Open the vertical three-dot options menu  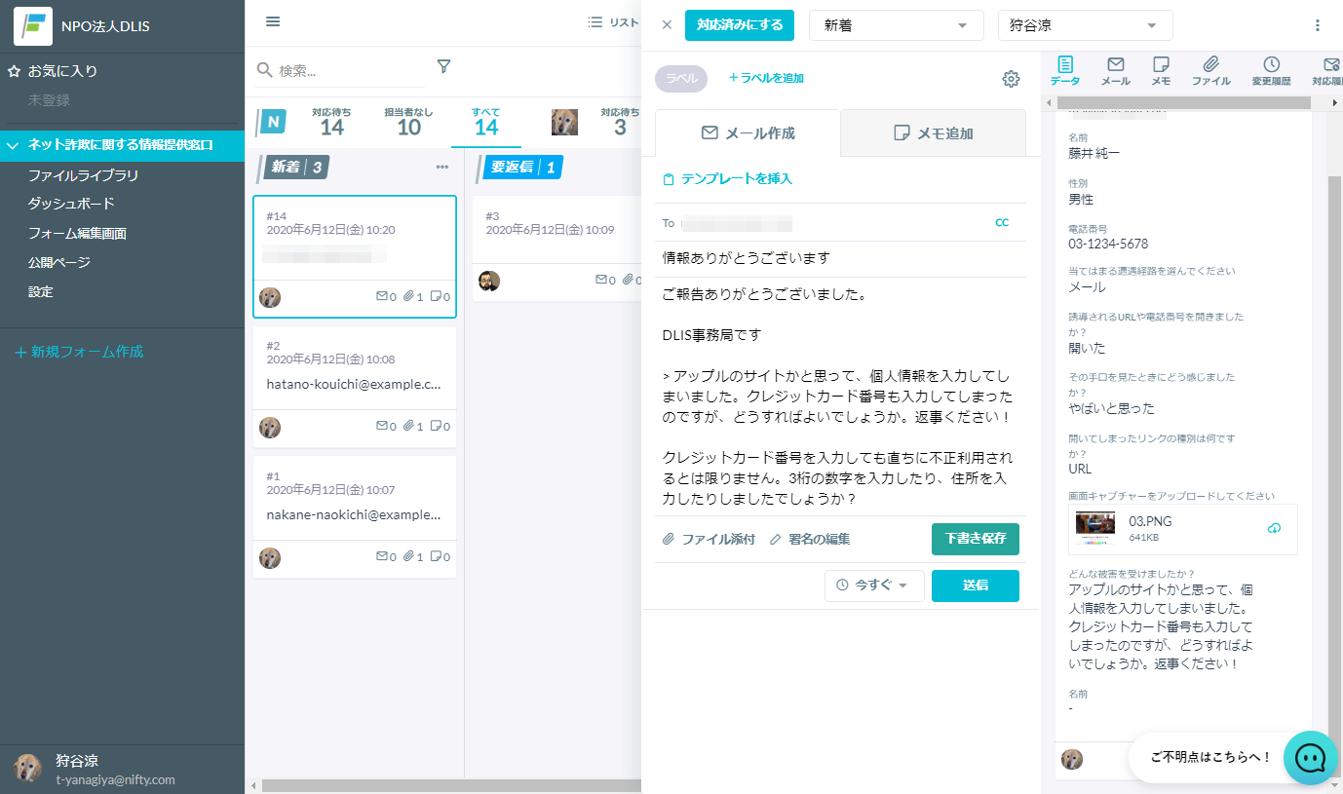click(x=1319, y=25)
